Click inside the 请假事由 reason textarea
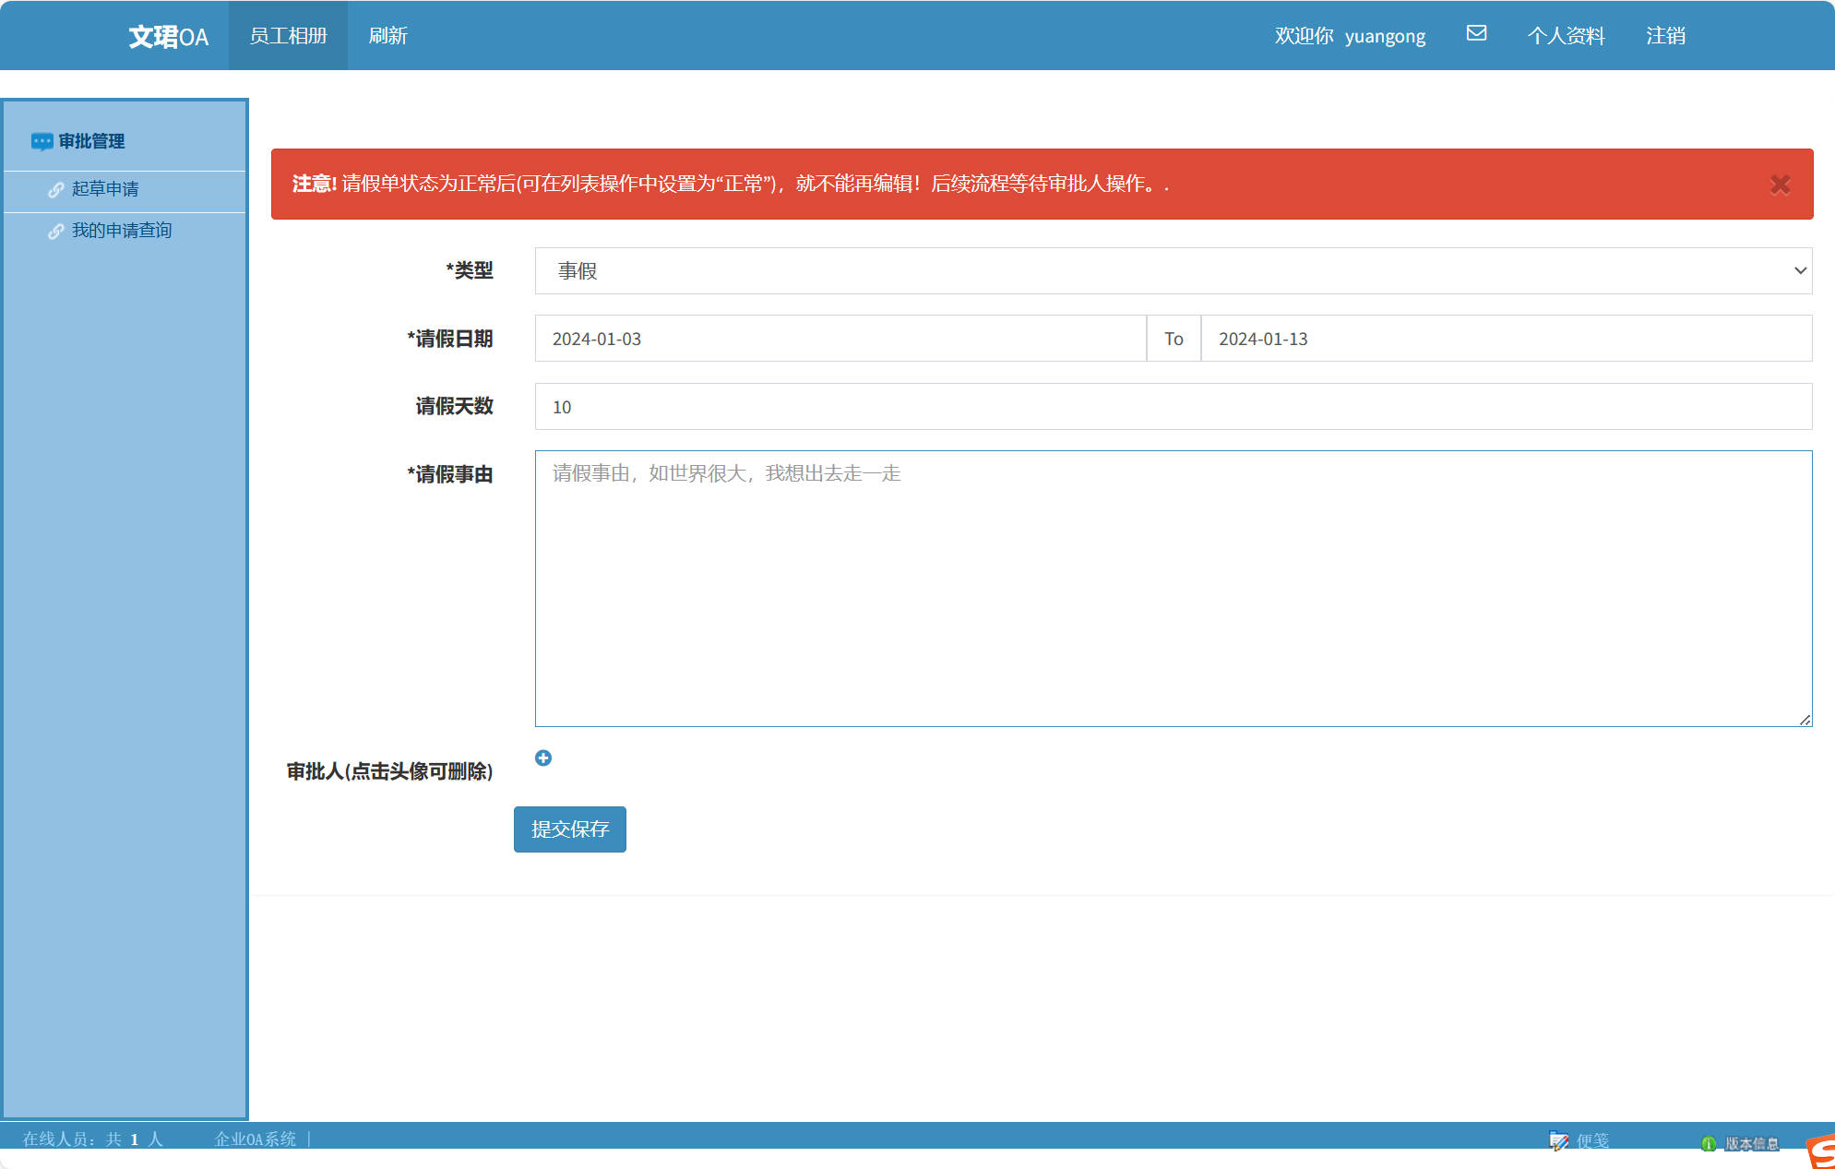This screenshot has width=1835, height=1169. 1173,588
